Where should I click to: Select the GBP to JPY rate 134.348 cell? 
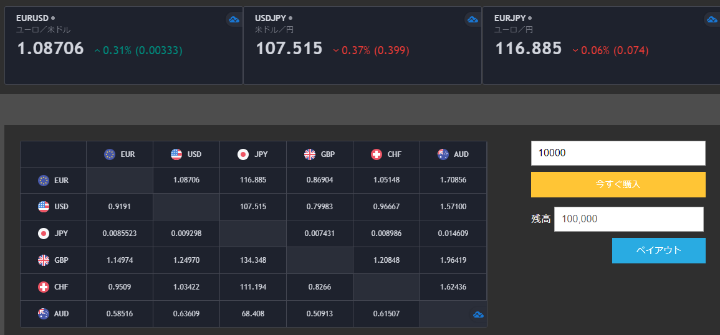252,260
